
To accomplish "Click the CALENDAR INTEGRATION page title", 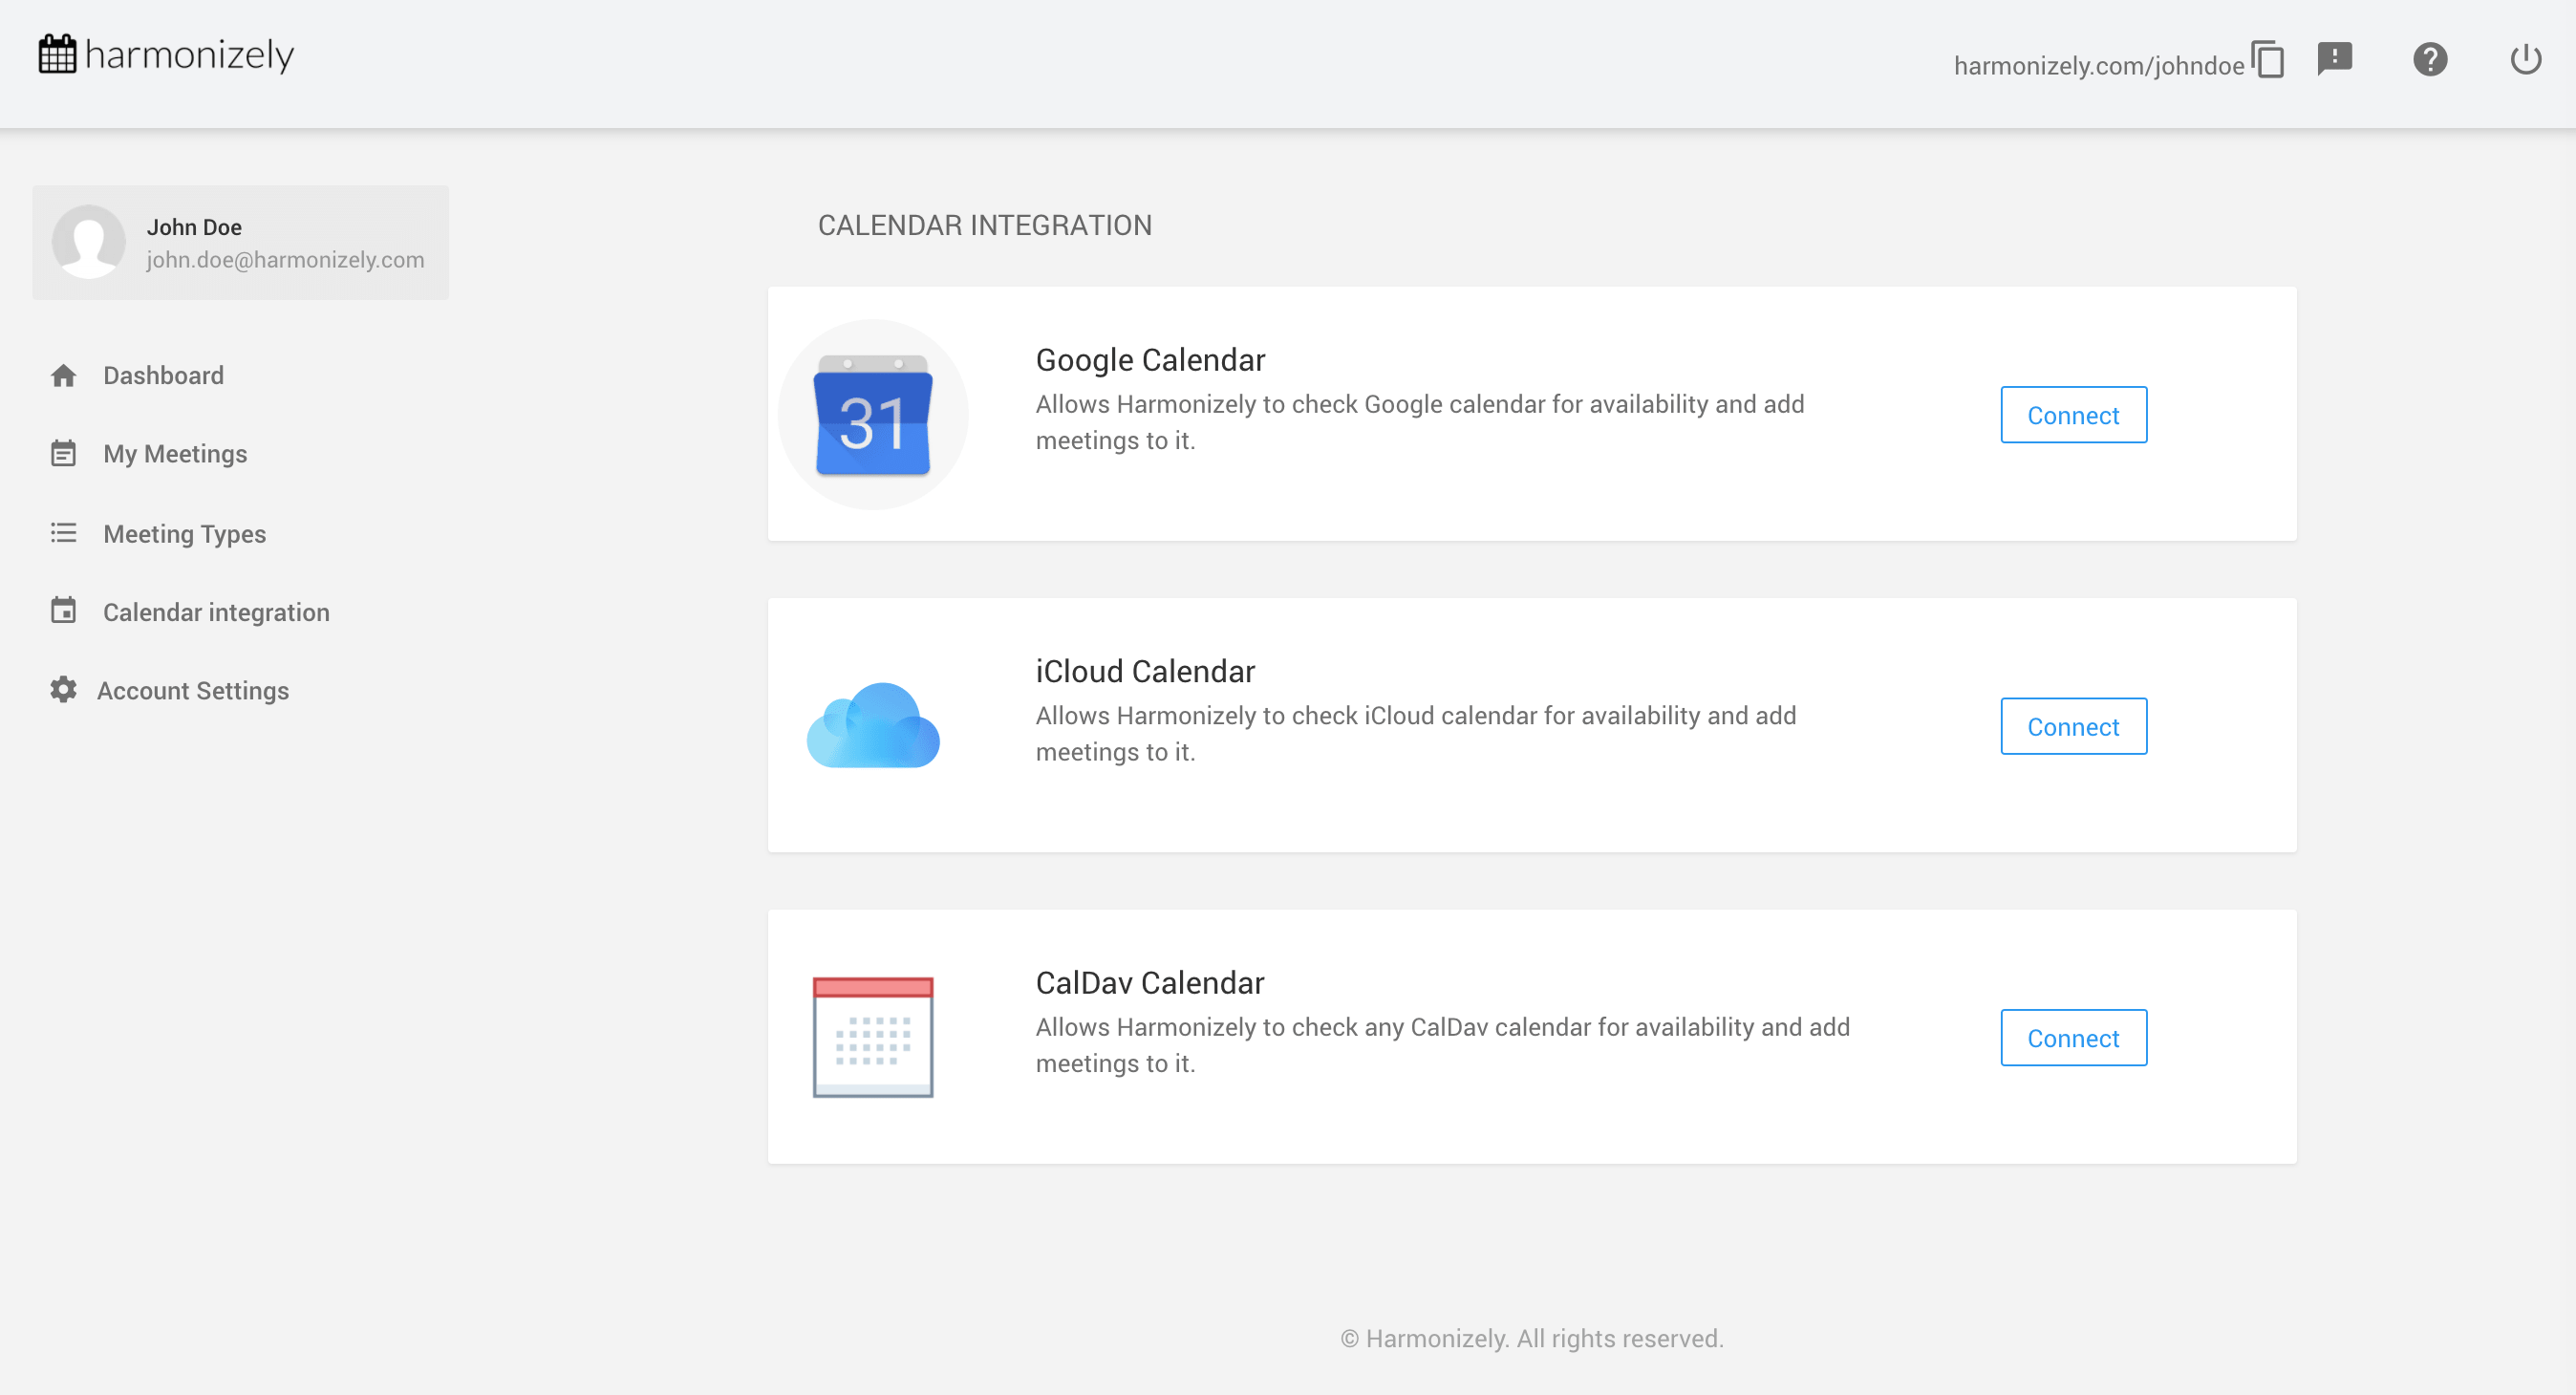I will point(985,225).
